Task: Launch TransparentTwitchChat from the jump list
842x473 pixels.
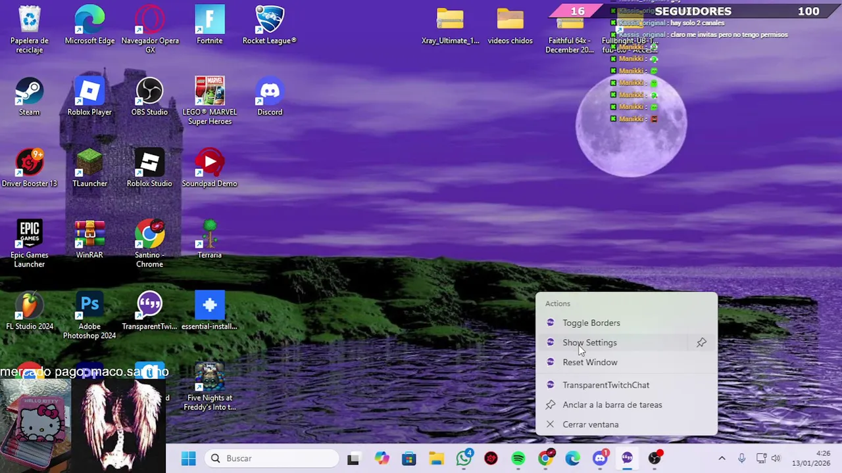Action: (626, 385)
